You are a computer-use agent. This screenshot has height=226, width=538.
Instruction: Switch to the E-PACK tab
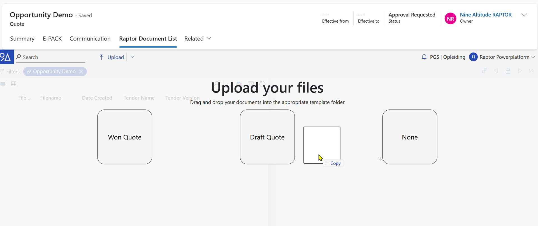pyautogui.click(x=52, y=39)
